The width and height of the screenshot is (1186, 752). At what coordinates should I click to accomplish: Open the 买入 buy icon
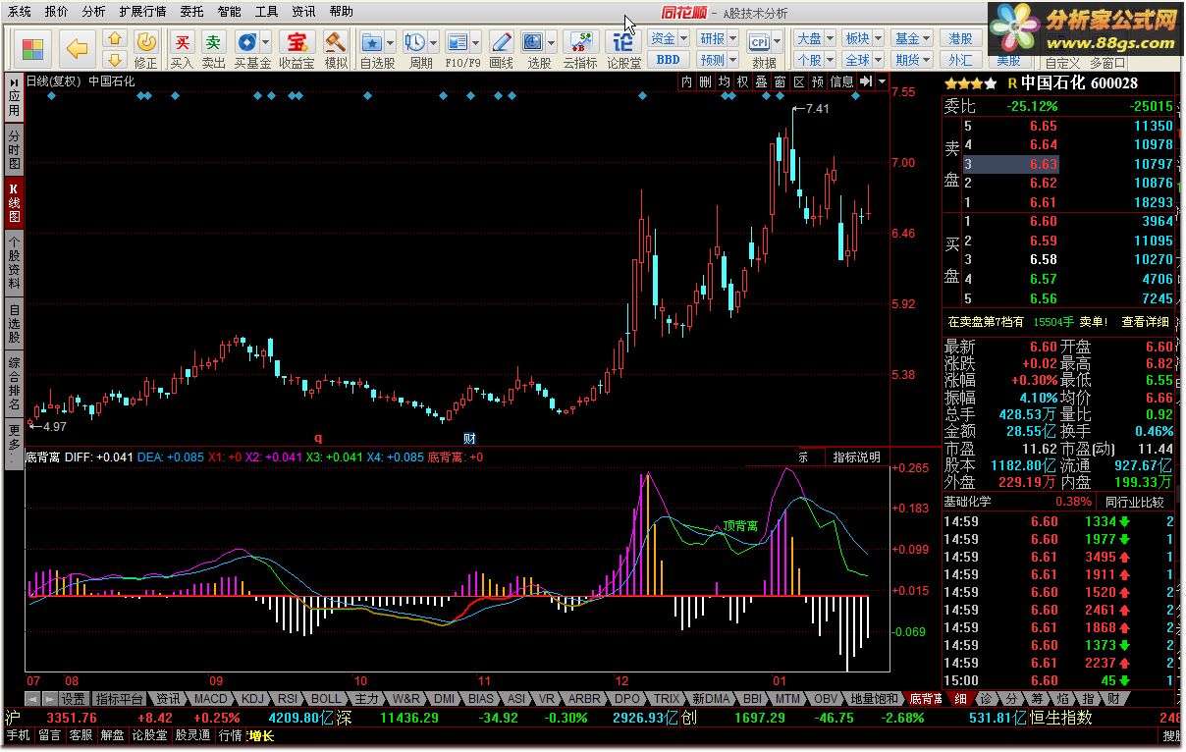(183, 41)
